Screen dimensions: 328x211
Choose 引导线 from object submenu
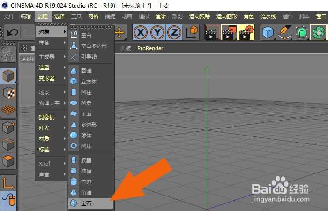click(x=91, y=57)
